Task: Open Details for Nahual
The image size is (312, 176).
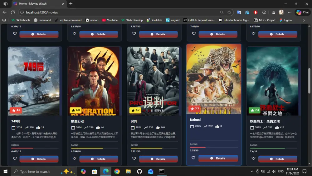Action: pyautogui.click(x=218, y=158)
